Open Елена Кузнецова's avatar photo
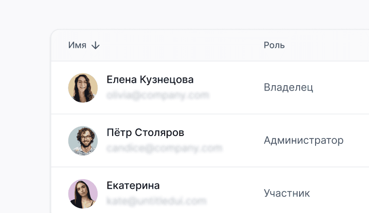The image size is (369, 213). pyautogui.click(x=83, y=88)
